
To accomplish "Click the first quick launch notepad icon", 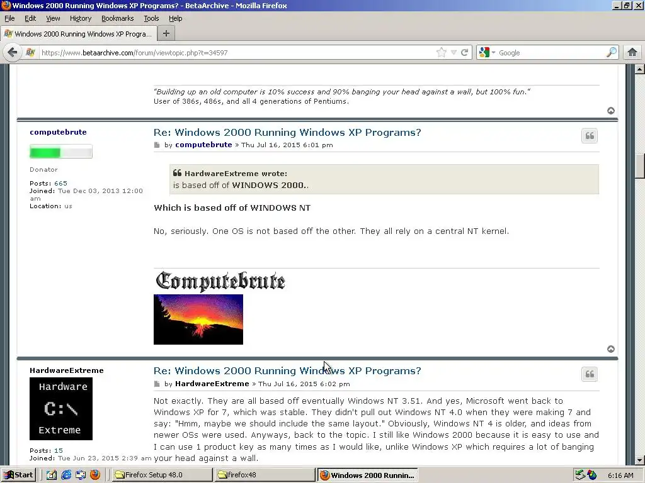I will pyautogui.click(x=52, y=475).
